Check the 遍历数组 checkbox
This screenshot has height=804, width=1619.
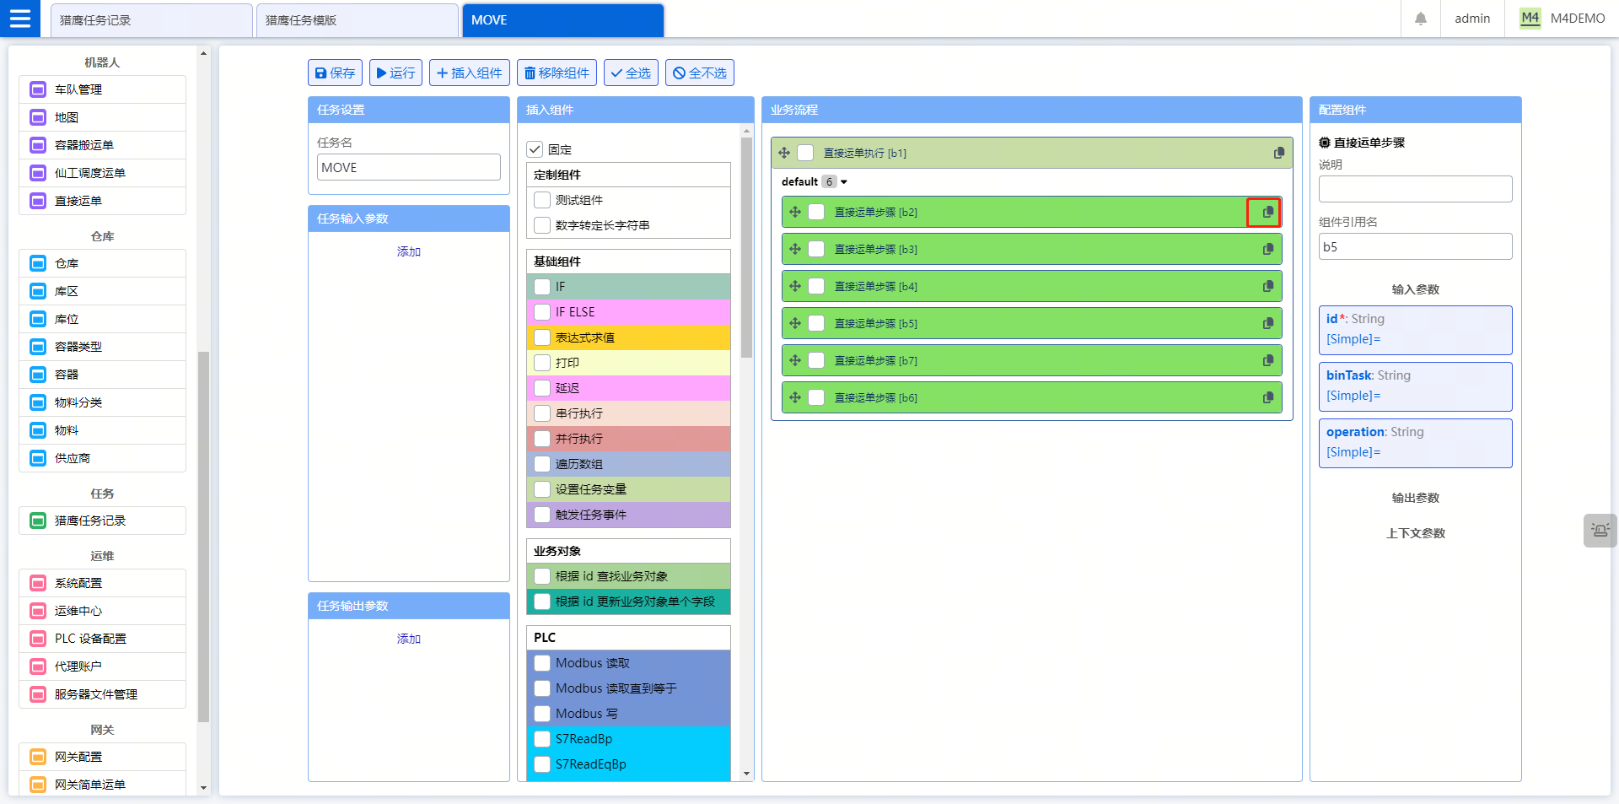542,464
